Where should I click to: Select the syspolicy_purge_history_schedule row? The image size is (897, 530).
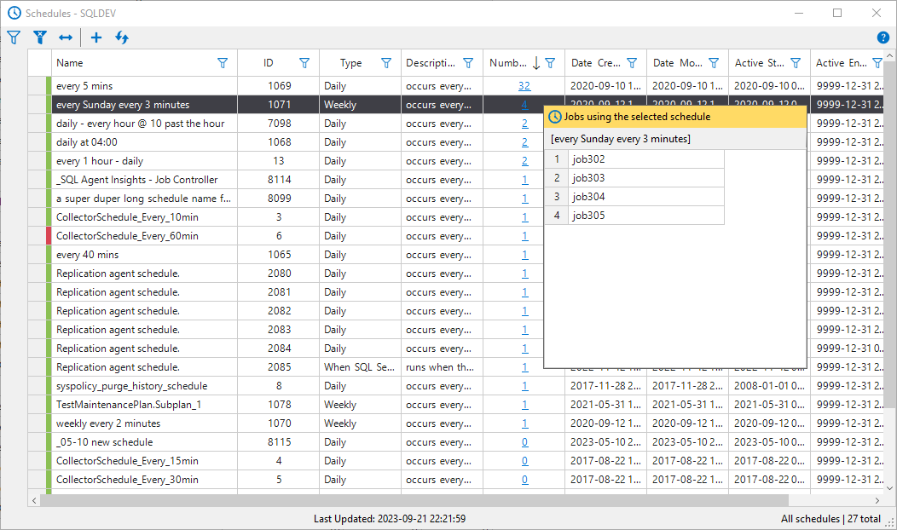coord(131,386)
